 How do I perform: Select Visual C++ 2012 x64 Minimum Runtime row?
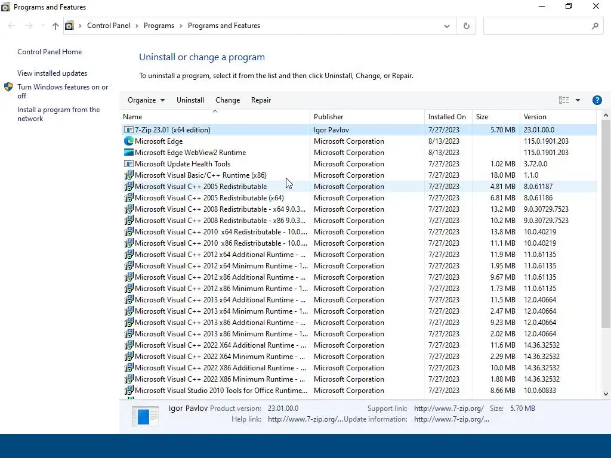(x=359, y=265)
